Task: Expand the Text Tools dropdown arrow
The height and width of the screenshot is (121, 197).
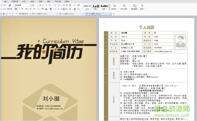Action: click(x=127, y=9)
